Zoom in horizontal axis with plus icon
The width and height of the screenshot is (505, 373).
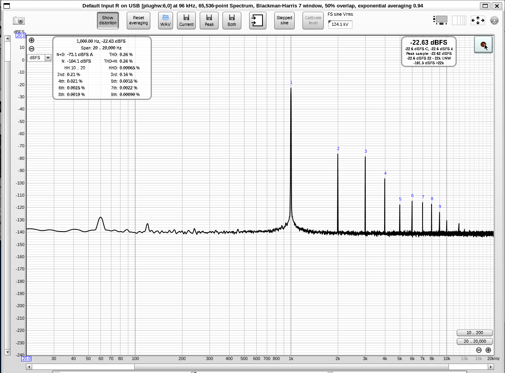pyautogui.click(x=488, y=350)
